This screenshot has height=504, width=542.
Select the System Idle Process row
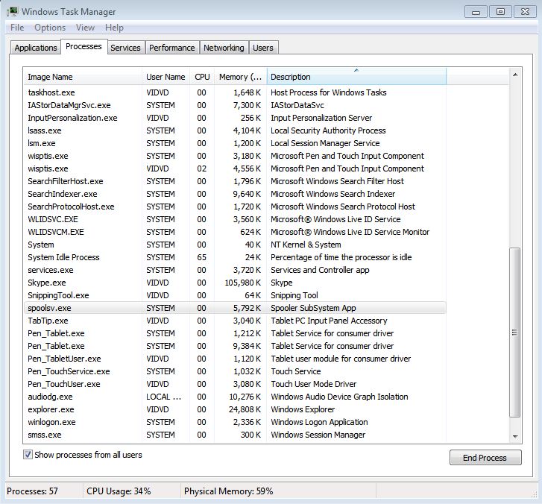tap(63, 257)
